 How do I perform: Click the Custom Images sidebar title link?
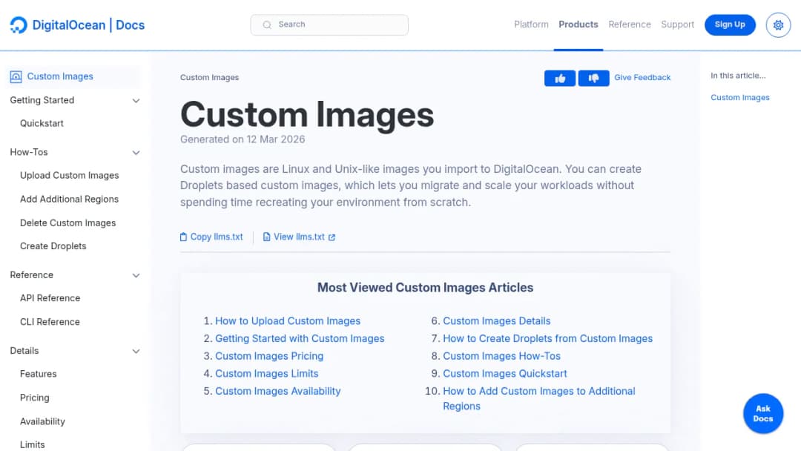[60, 76]
